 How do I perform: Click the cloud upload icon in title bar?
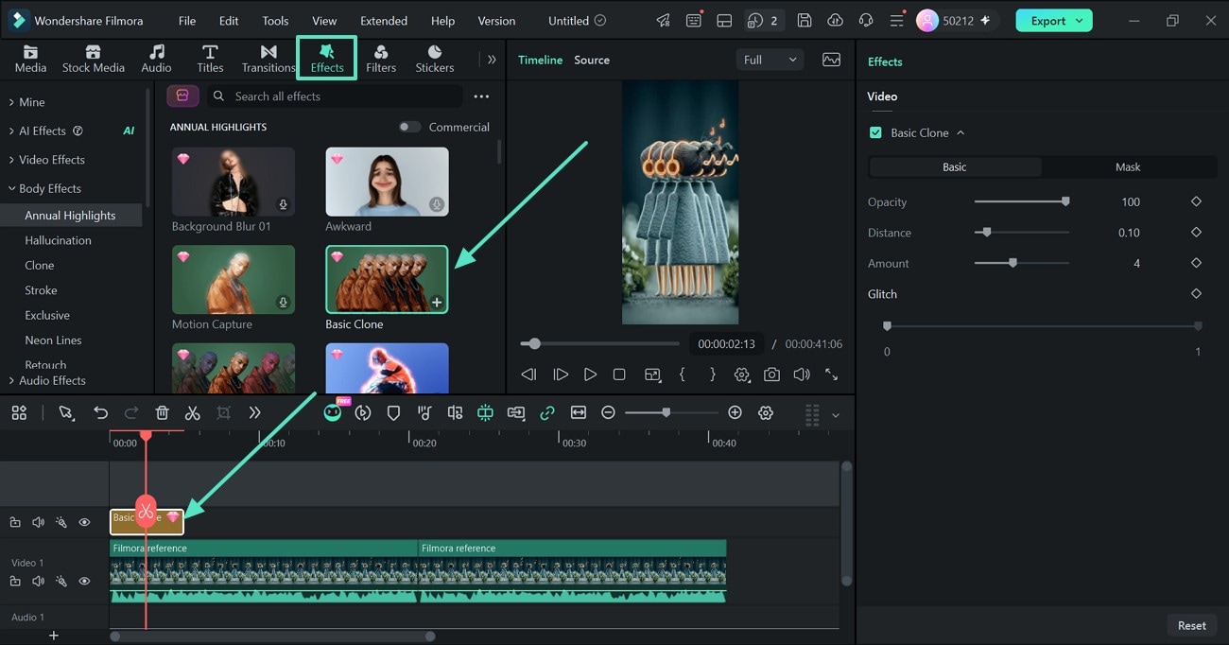coord(835,21)
